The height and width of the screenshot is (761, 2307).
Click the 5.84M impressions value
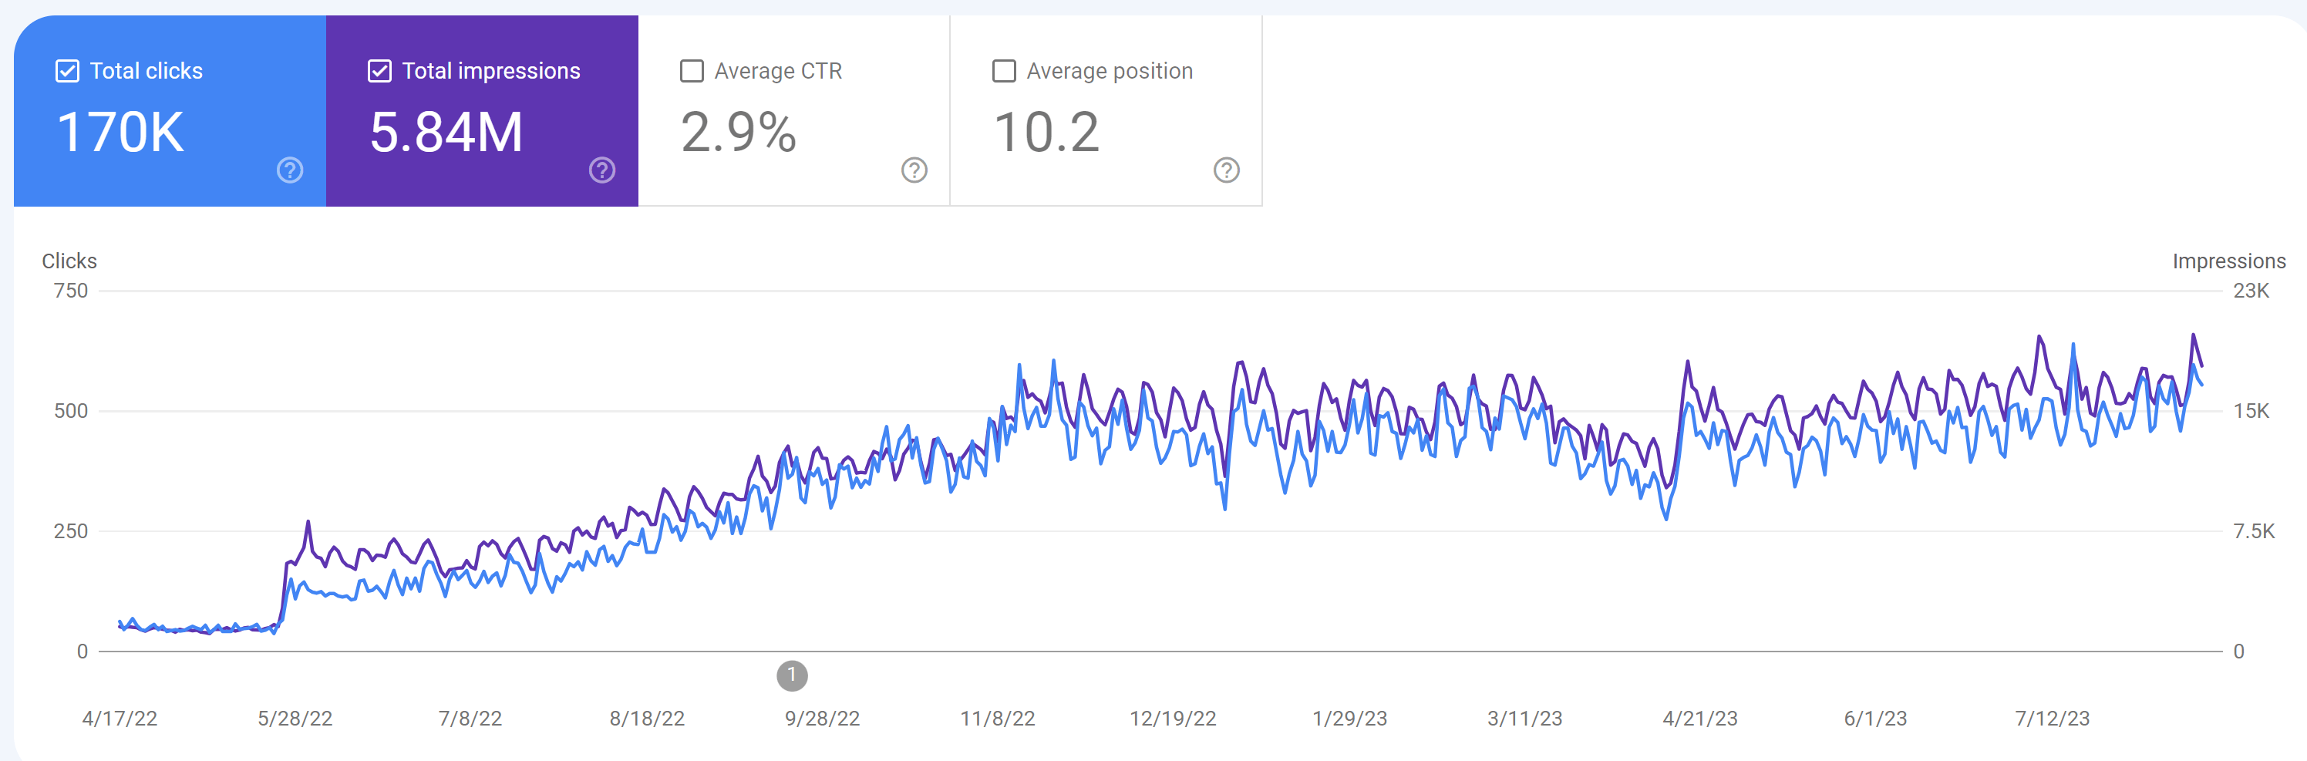[446, 133]
